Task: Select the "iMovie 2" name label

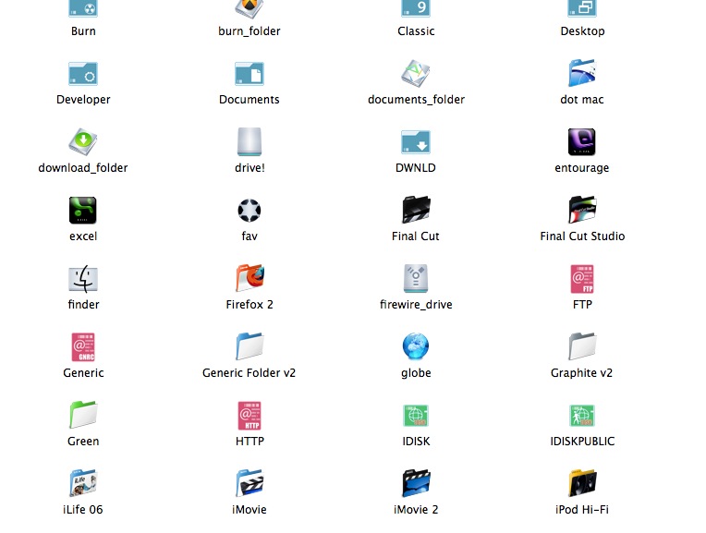Action: [416, 510]
